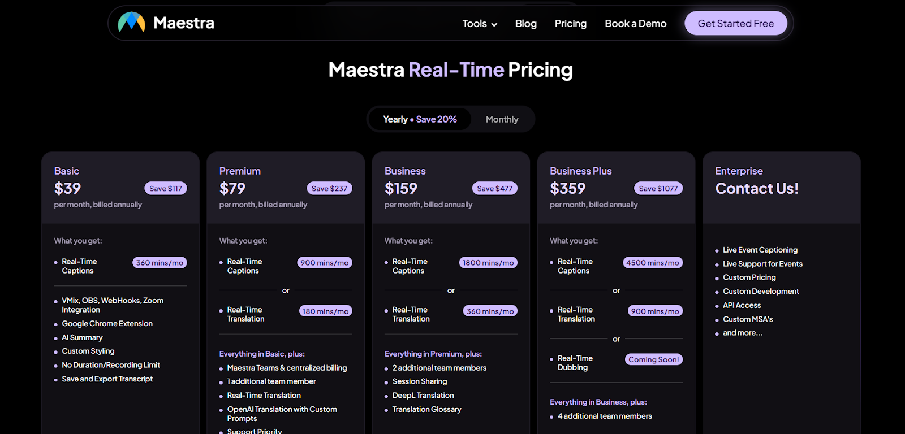Click the 900 mins/mo Premium captions badge
This screenshot has height=434, width=905.
click(325, 263)
